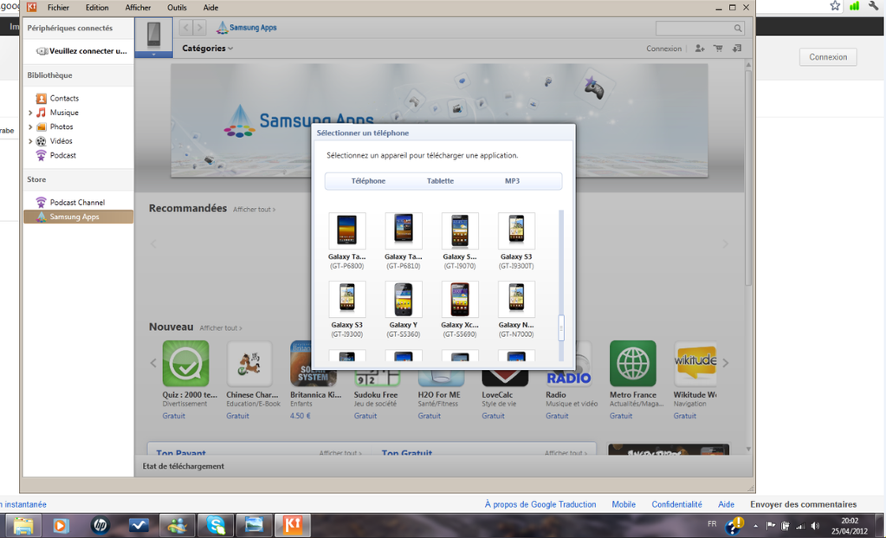Screen dimensions: 886x538
Task: Click the phone device icon in toolbar
Action: (153, 35)
